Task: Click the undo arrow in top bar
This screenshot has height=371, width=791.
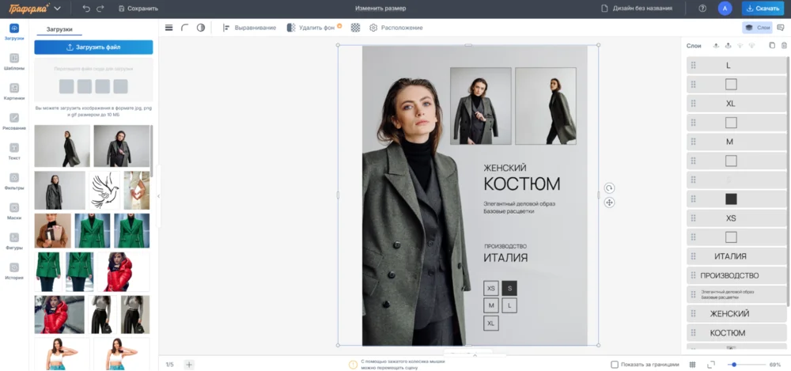Action: pyautogui.click(x=85, y=8)
